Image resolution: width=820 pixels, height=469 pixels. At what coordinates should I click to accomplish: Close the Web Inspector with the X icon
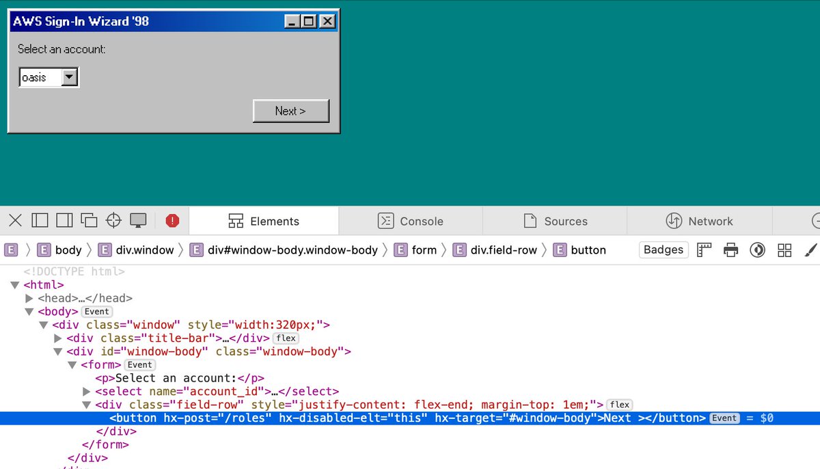point(15,220)
